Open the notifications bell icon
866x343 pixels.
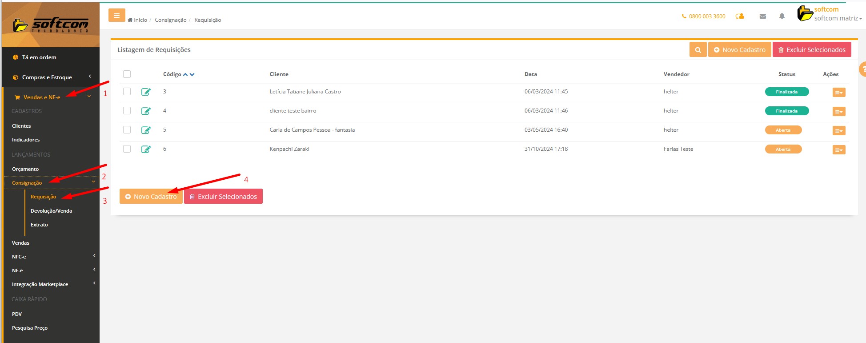pos(782,16)
